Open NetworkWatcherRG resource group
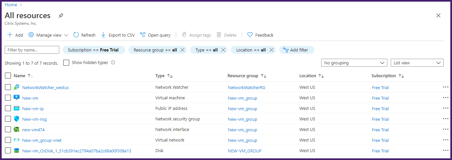452x160 pixels. pyautogui.click(x=246, y=87)
